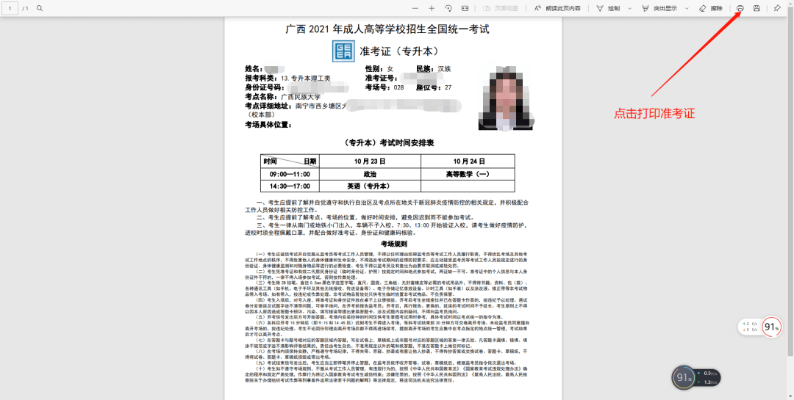Image resolution: width=794 pixels, height=400 pixels.
Task: Zoom in with the plus icon
Action: point(432,9)
